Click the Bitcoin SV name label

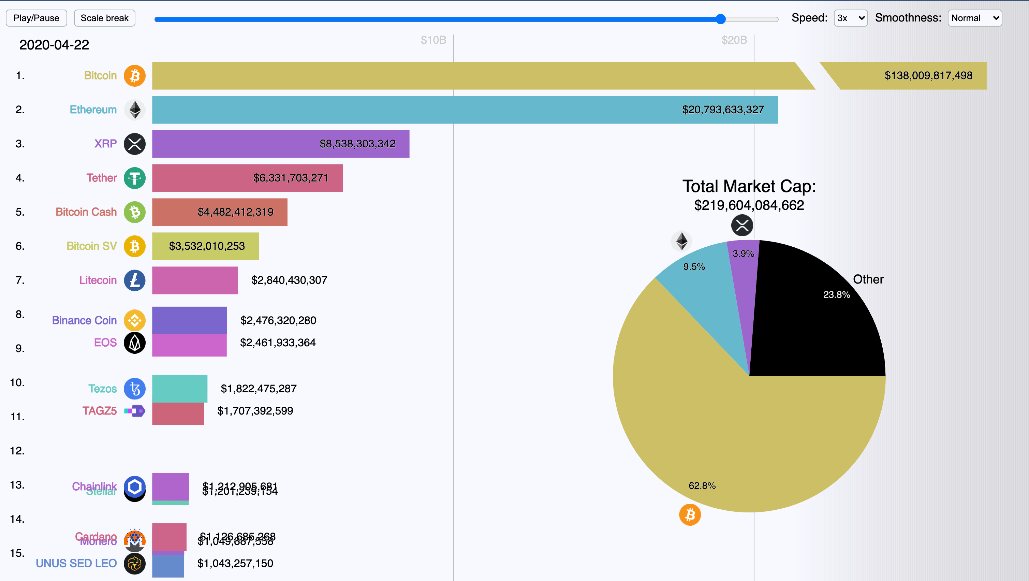tap(91, 246)
